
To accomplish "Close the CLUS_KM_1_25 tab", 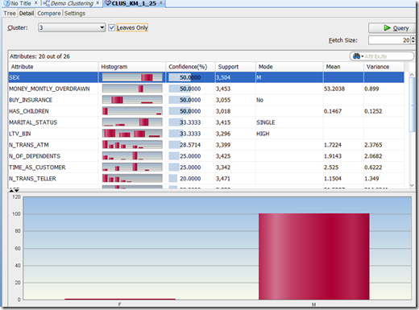I will click(161, 2).
